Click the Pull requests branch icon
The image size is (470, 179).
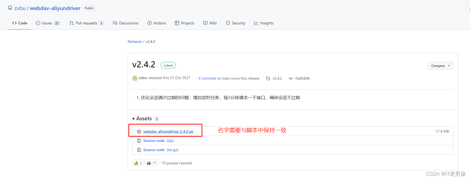pos(72,23)
